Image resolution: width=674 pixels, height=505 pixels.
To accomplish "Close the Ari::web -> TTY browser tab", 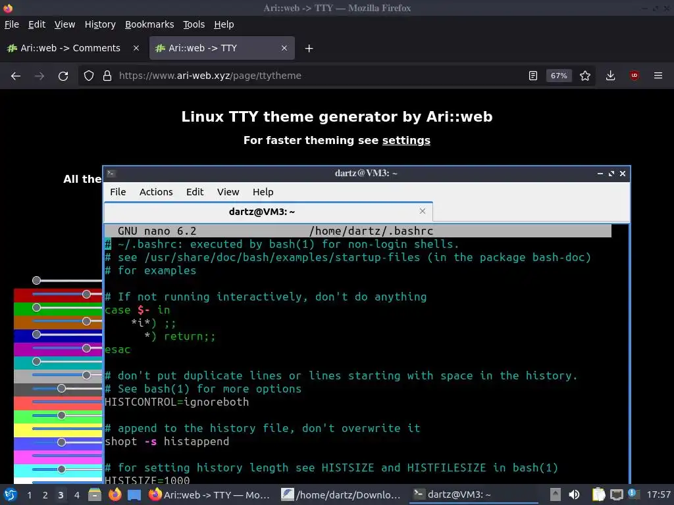I will (x=284, y=48).
